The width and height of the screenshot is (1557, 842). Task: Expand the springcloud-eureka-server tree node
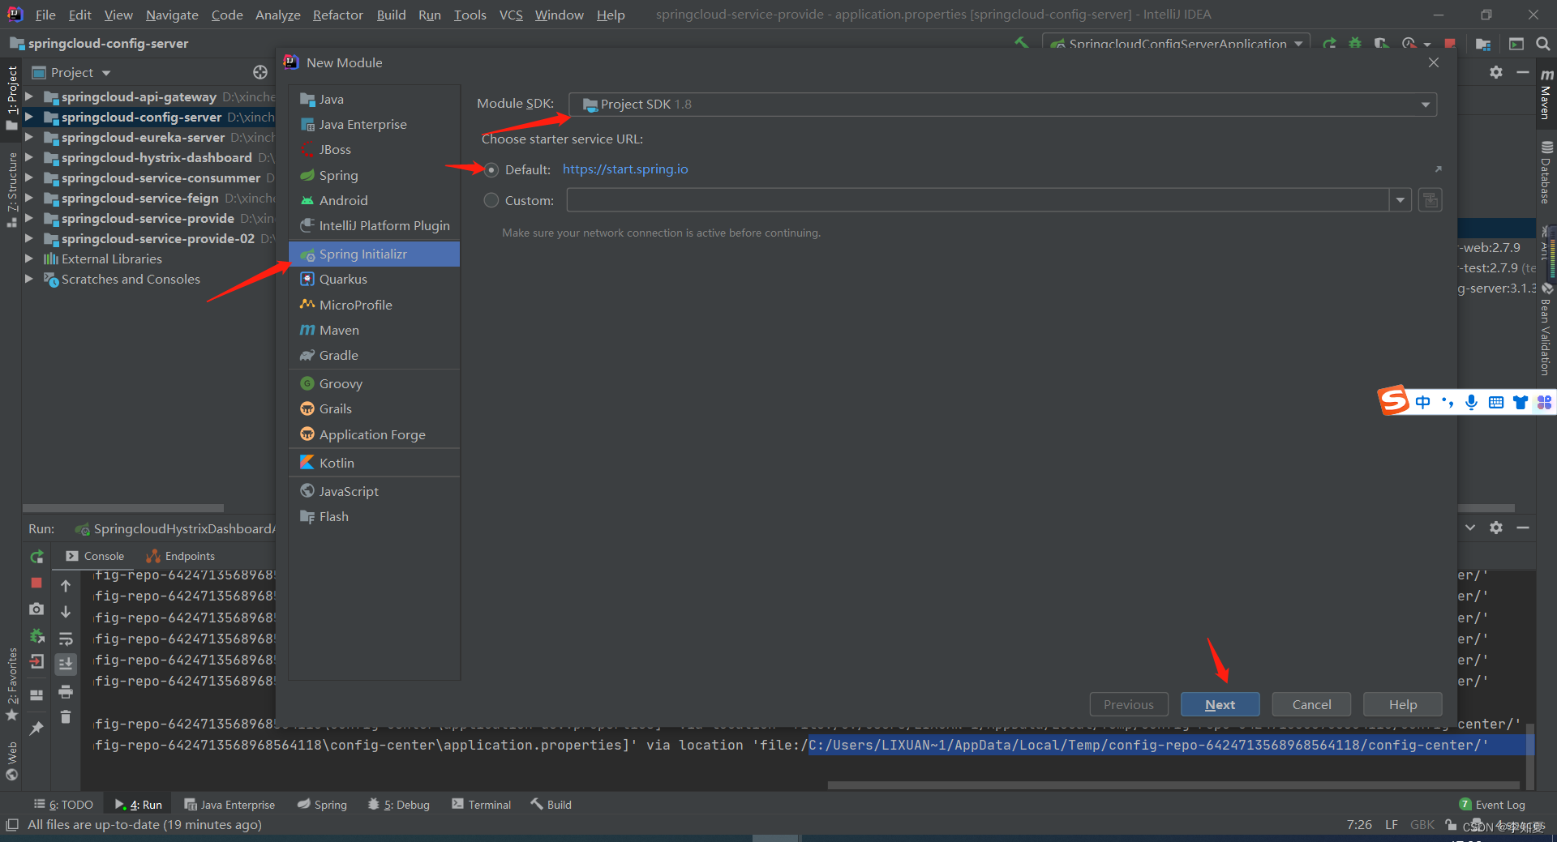click(x=29, y=137)
